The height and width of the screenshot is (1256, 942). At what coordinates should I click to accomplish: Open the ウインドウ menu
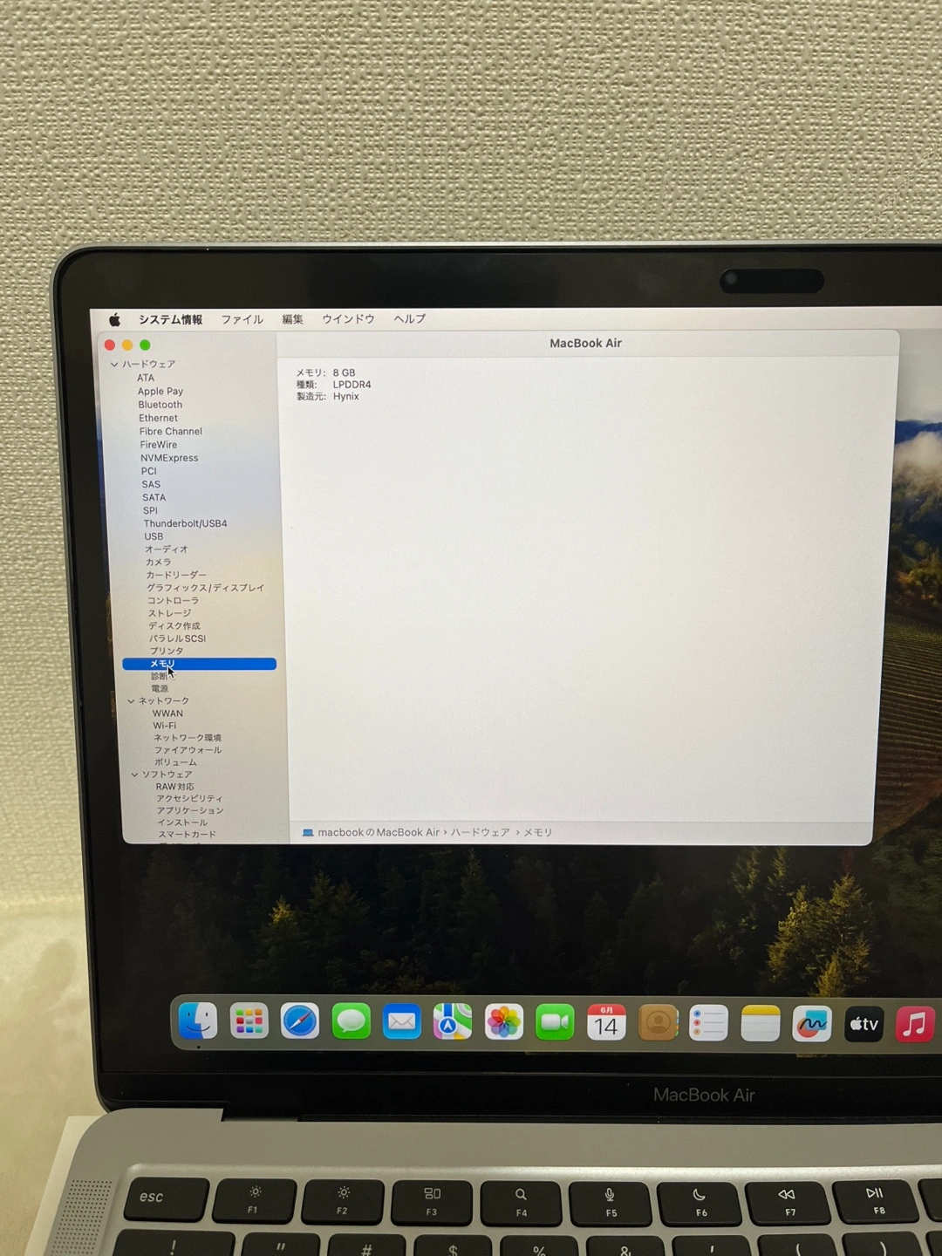pyautogui.click(x=348, y=319)
